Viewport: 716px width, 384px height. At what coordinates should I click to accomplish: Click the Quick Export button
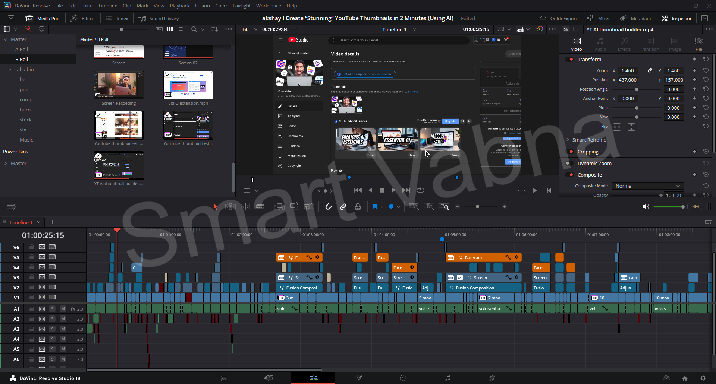coord(558,18)
